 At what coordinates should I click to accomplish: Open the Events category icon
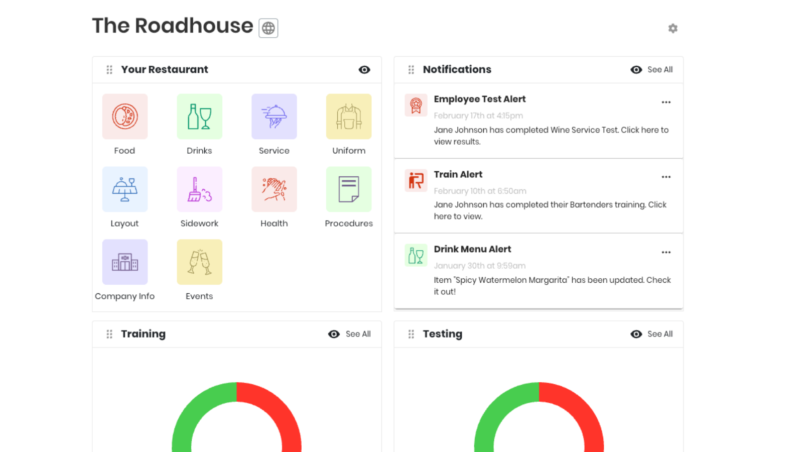coord(199,262)
